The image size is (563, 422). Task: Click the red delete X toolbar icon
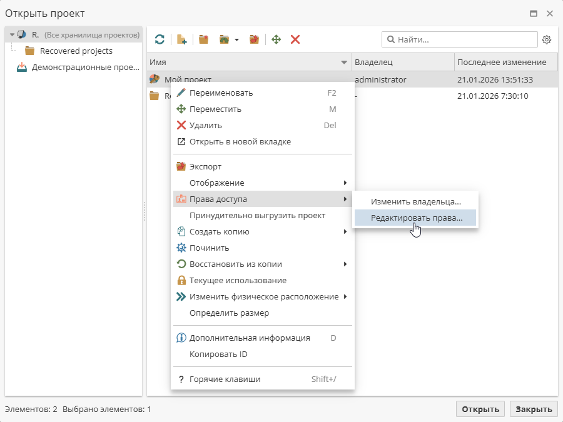click(x=295, y=39)
